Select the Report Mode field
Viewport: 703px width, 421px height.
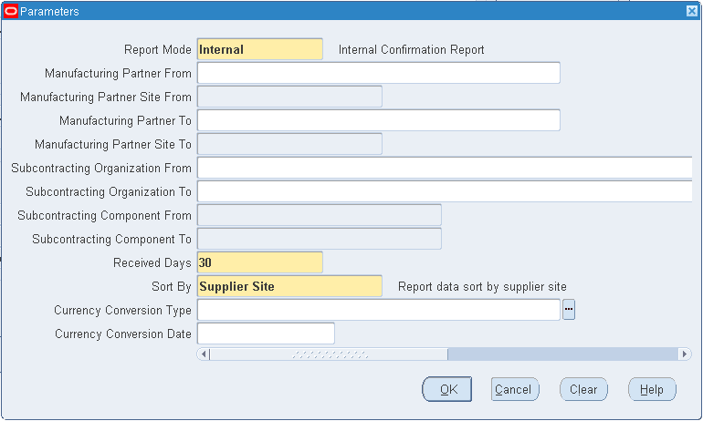coord(259,49)
